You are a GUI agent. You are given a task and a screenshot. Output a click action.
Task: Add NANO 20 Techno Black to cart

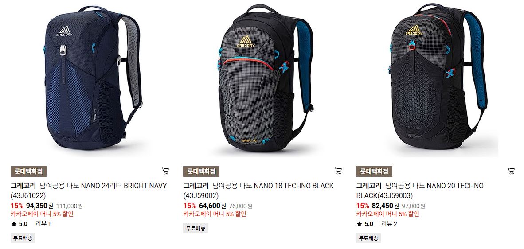coord(511,171)
